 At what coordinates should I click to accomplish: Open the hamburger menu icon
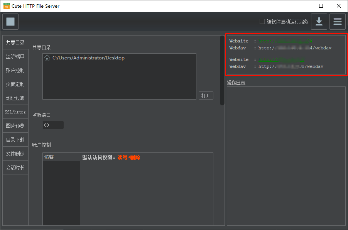click(x=337, y=22)
